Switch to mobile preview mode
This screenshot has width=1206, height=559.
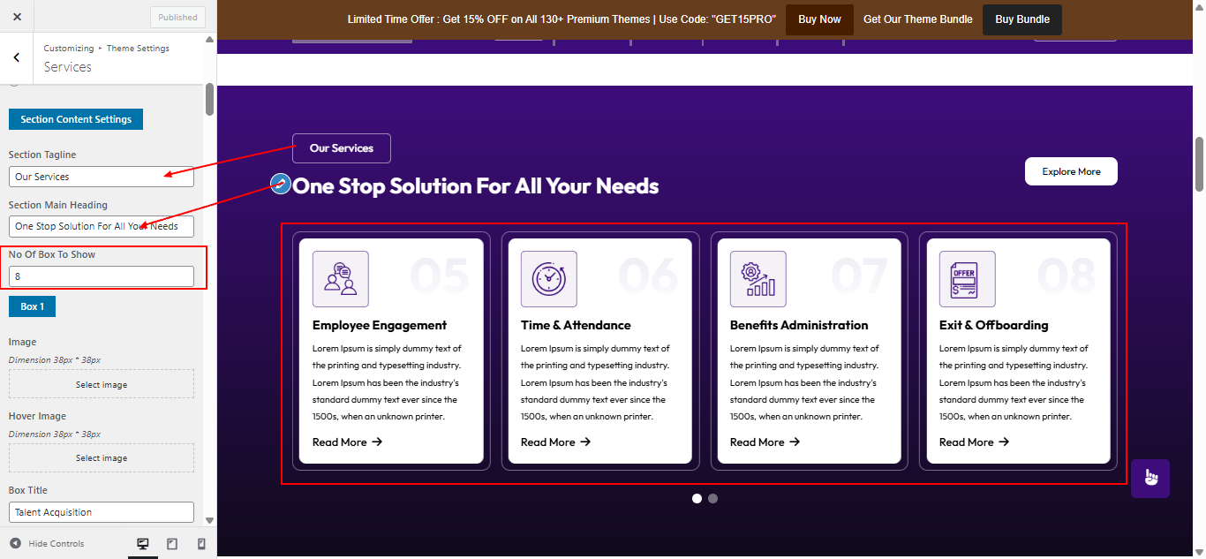tap(200, 543)
